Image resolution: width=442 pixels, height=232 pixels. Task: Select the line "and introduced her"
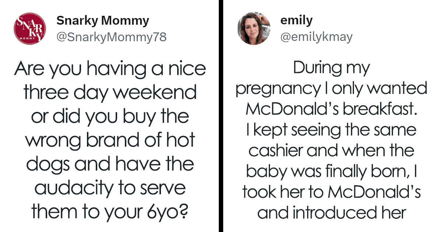click(331, 213)
